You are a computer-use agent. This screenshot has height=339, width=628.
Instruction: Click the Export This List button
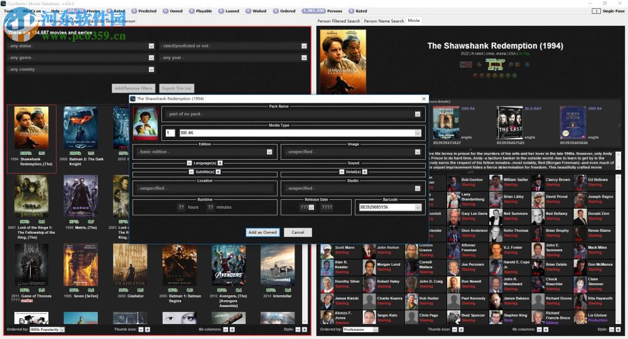click(176, 88)
